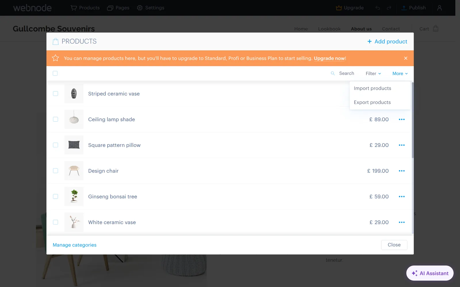Expand the Filter dropdown

coord(373,73)
